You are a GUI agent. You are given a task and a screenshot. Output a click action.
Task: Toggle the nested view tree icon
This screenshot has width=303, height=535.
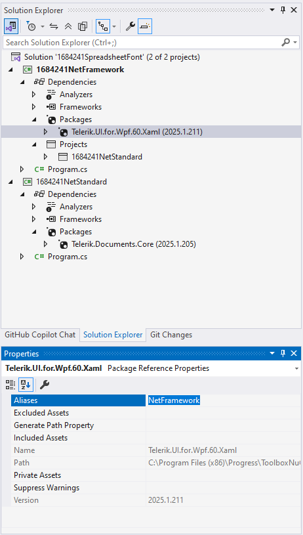tap(102, 26)
